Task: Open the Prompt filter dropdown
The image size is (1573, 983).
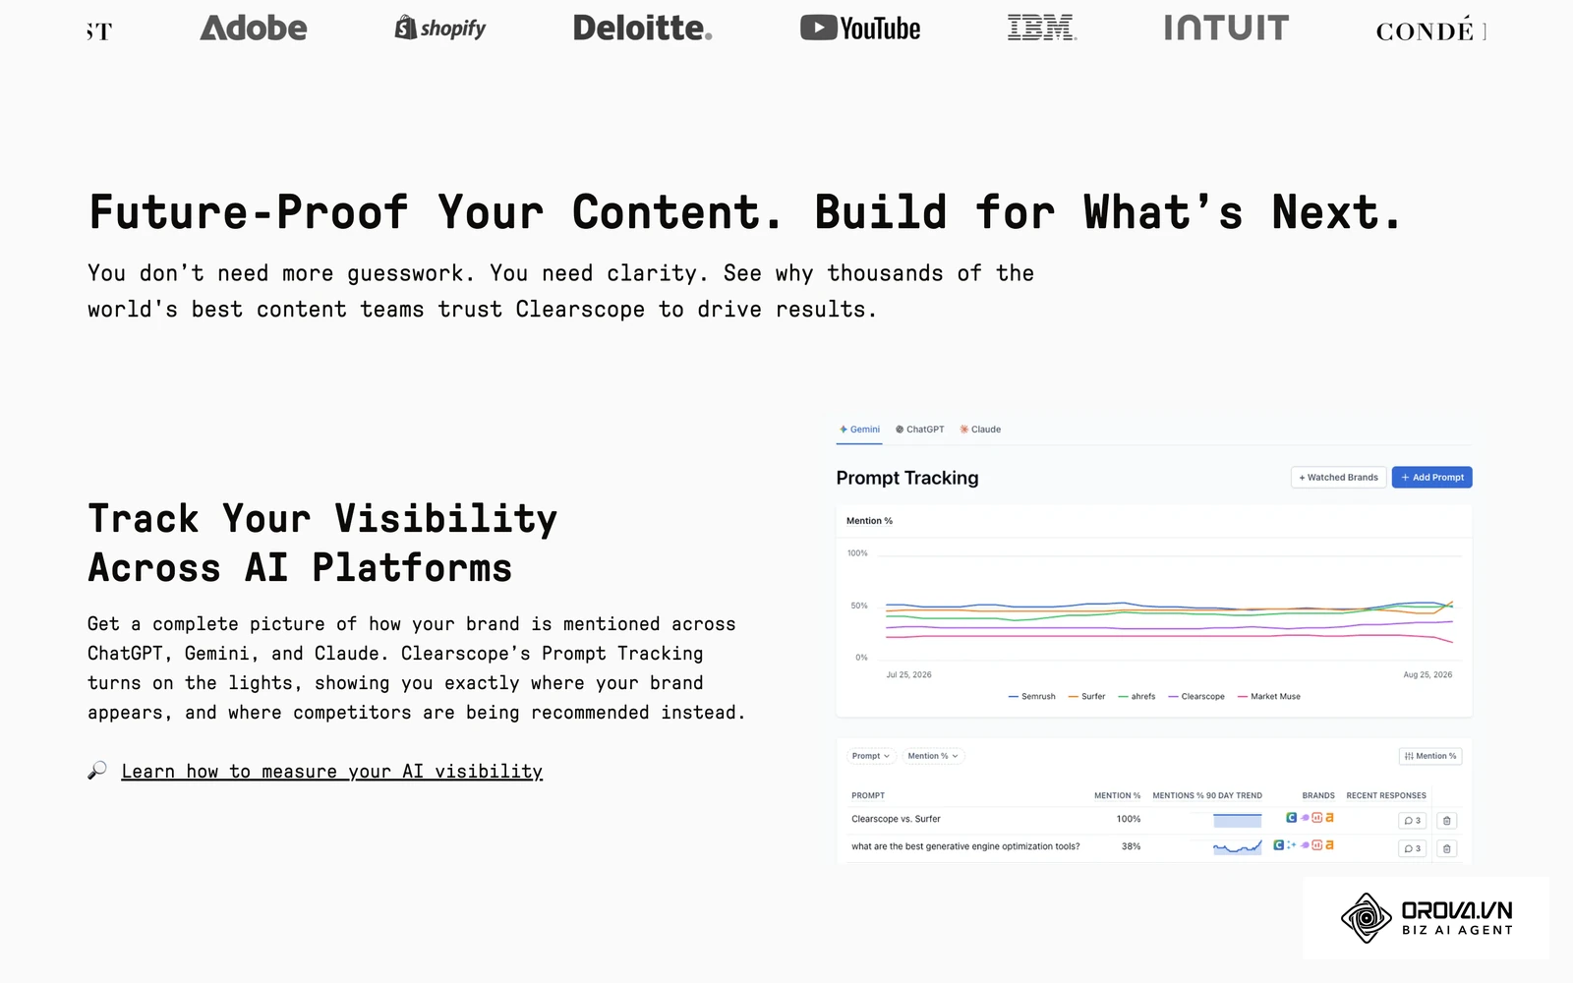Action: (871, 756)
